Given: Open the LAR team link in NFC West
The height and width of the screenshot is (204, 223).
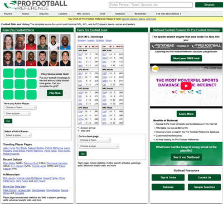Looking at the screenshot, I should pos(104,111).
